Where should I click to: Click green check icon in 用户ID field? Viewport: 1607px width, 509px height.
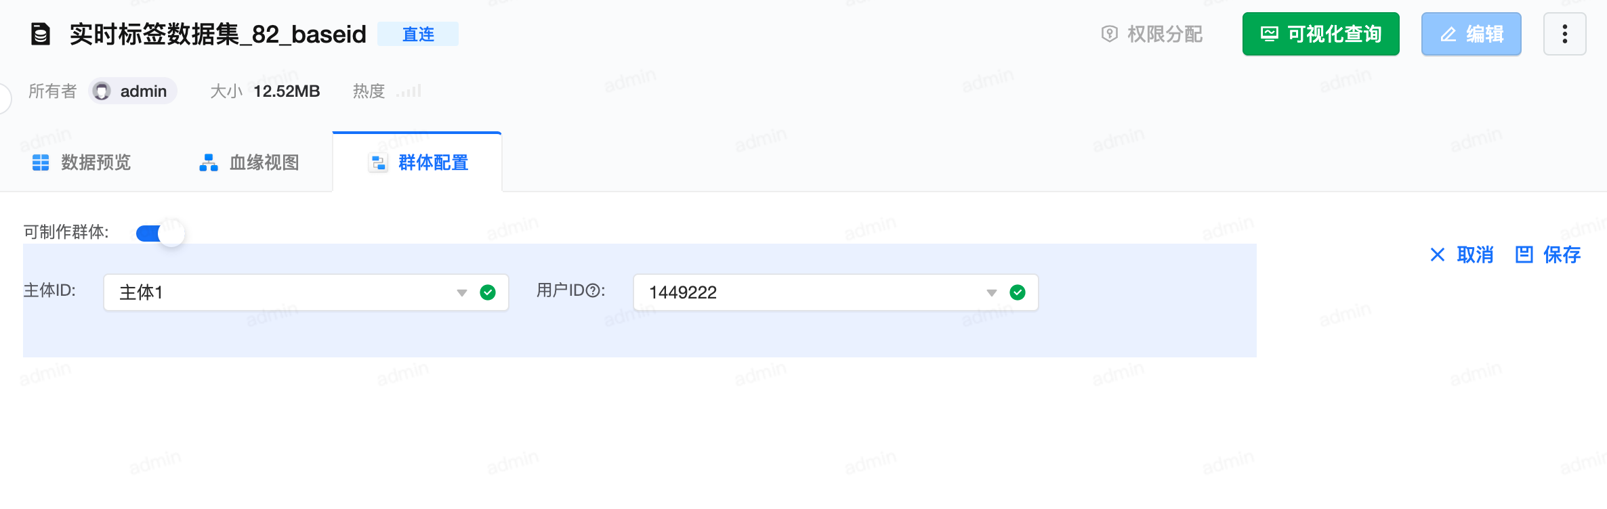point(1018,292)
